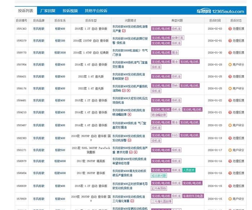Click orange rating icon for complaint 1587954
The width and height of the screenshot is (252, 210).
[x=230, y=65]
